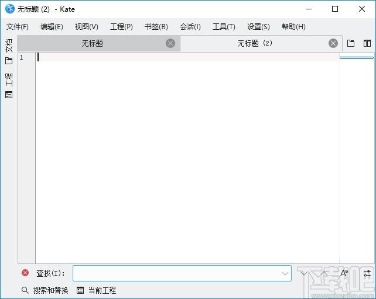Switch to the 无标题 tab
The height and width of the screenshot is (299, 376).
click(x=93, y=44)
